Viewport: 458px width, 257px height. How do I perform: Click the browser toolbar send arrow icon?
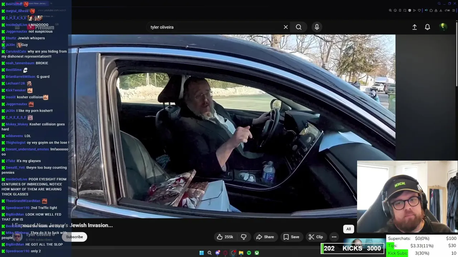pyautogui.click(x=414, y=10)
